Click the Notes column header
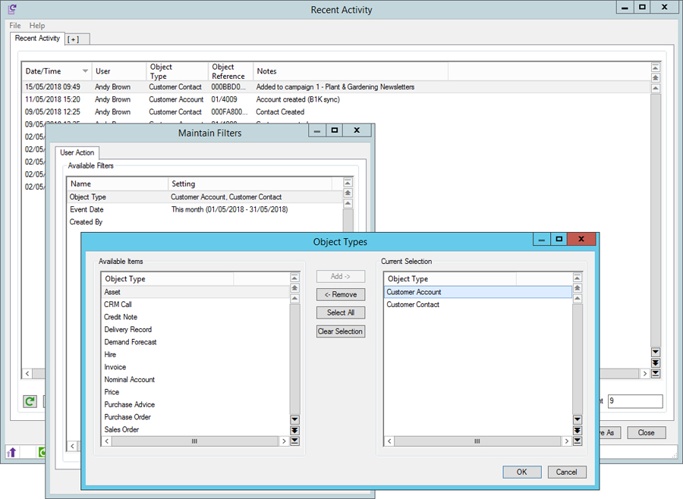This screenshot has height=499, width=683. (350, 71)
